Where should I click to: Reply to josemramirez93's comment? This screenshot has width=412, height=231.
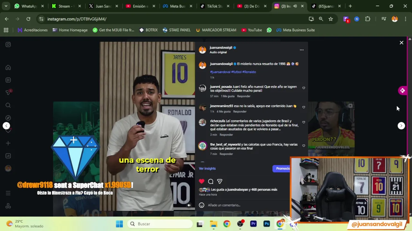(x=240, y=112)
